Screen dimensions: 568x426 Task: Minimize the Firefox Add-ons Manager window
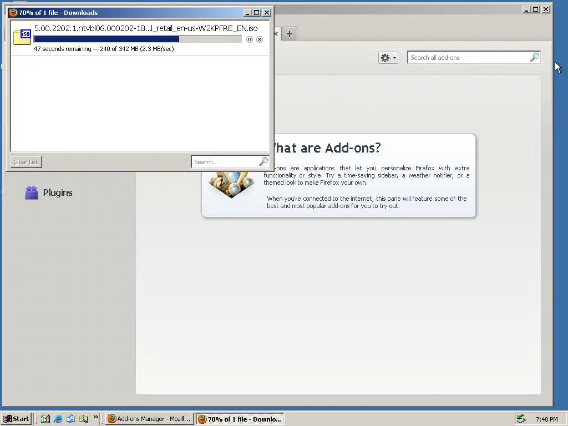click(527, 9)
